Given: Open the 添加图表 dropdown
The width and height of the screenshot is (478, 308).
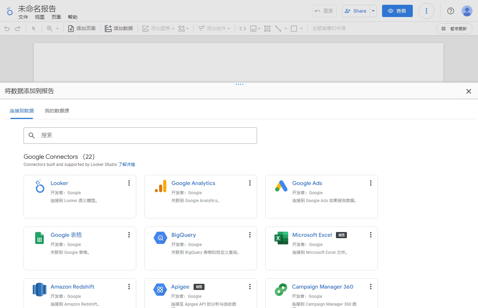Looking at the screenshot, I should click(x=158, y=29).
